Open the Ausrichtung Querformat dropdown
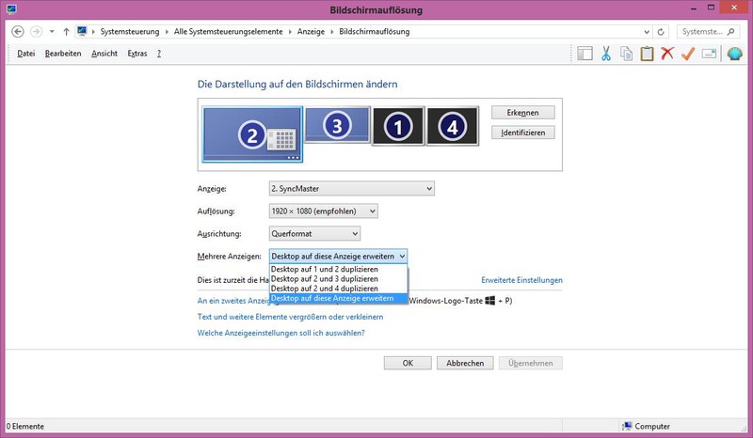 [x=314, y=233]
